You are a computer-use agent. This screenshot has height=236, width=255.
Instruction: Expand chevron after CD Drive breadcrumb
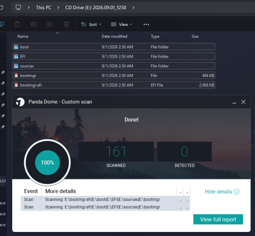pos(134,8)
